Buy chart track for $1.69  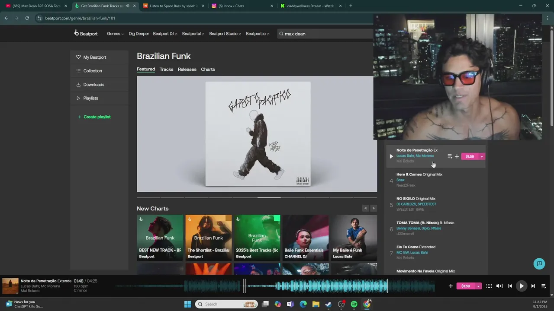pos(470,156)
